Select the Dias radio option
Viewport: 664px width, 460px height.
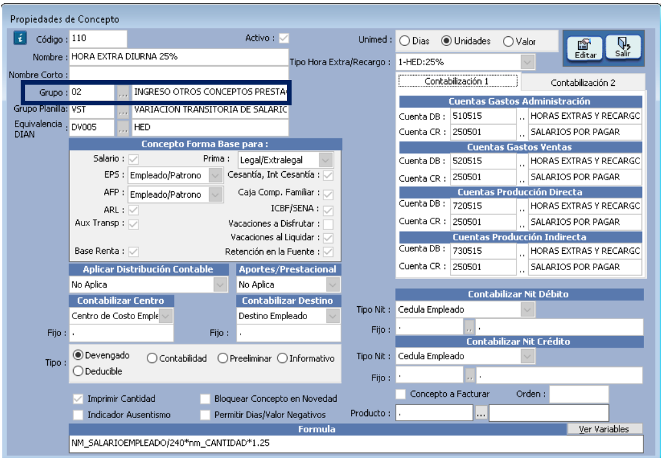click(405, 41)
